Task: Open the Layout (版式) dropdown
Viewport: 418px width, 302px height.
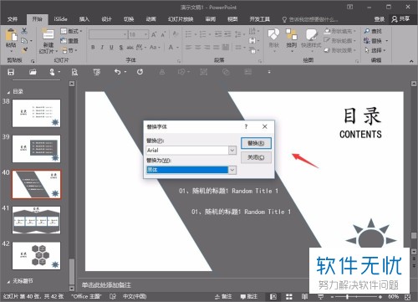Action: 71,31
